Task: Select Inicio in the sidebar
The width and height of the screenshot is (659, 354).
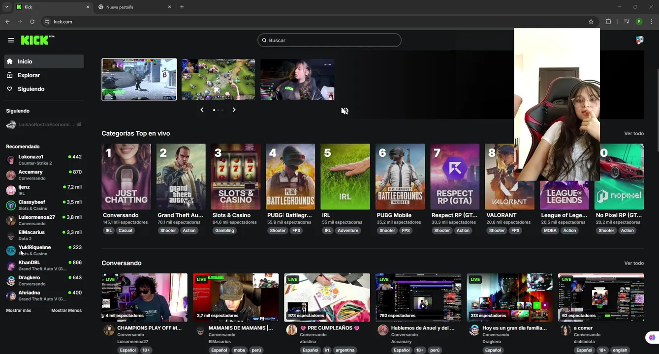Action: tap(44, 61)
